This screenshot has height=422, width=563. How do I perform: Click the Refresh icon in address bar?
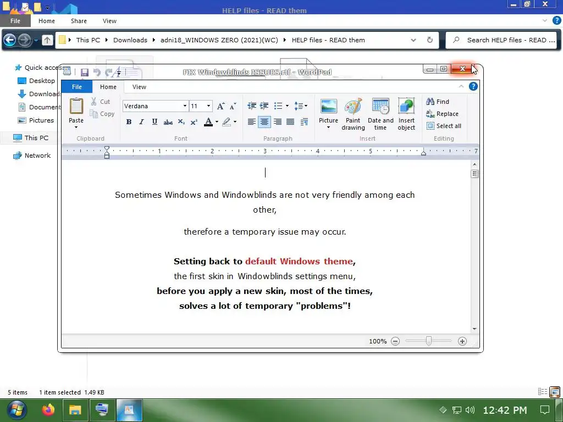(x=430, y=40)
